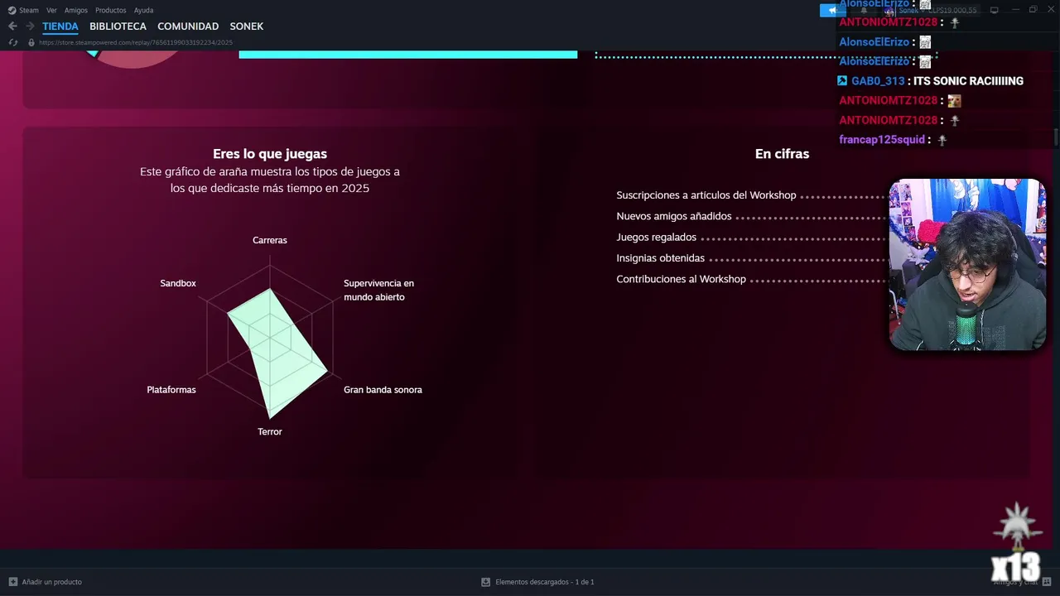Click the Sandbox label on the radar chart

178,283
